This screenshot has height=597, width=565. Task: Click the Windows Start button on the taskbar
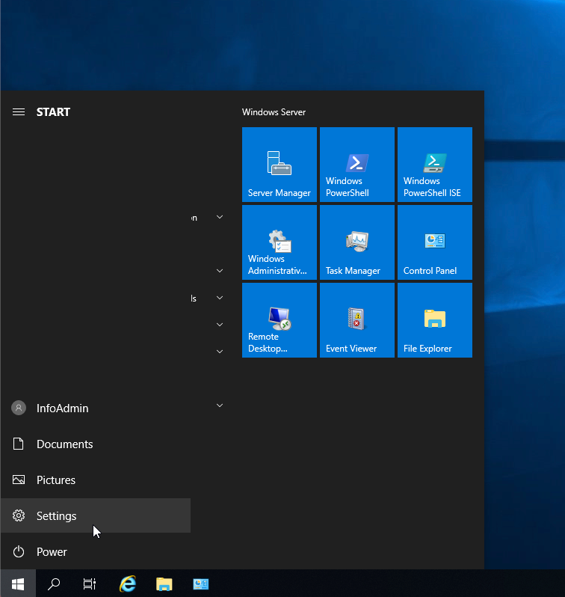(x=18, y=584)
